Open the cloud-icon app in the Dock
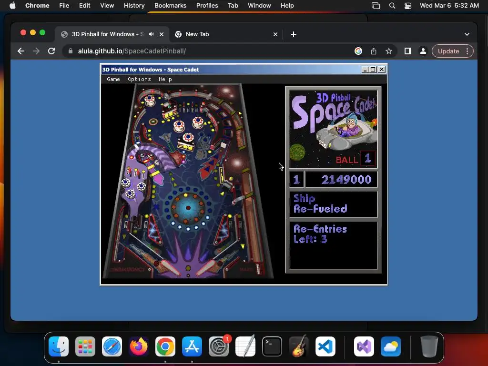488x366 pixels. click(x=391, y=346)
